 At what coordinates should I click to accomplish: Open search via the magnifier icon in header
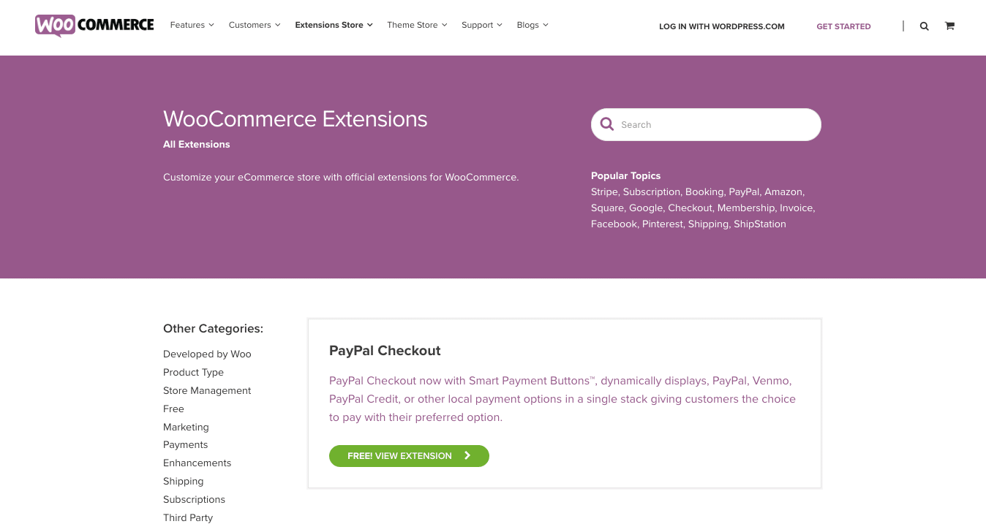coord(924,26)
